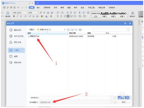Click the Format Painter brush icon
The image size is (144, 108).
pyautogui.click(x=8, y=13)
